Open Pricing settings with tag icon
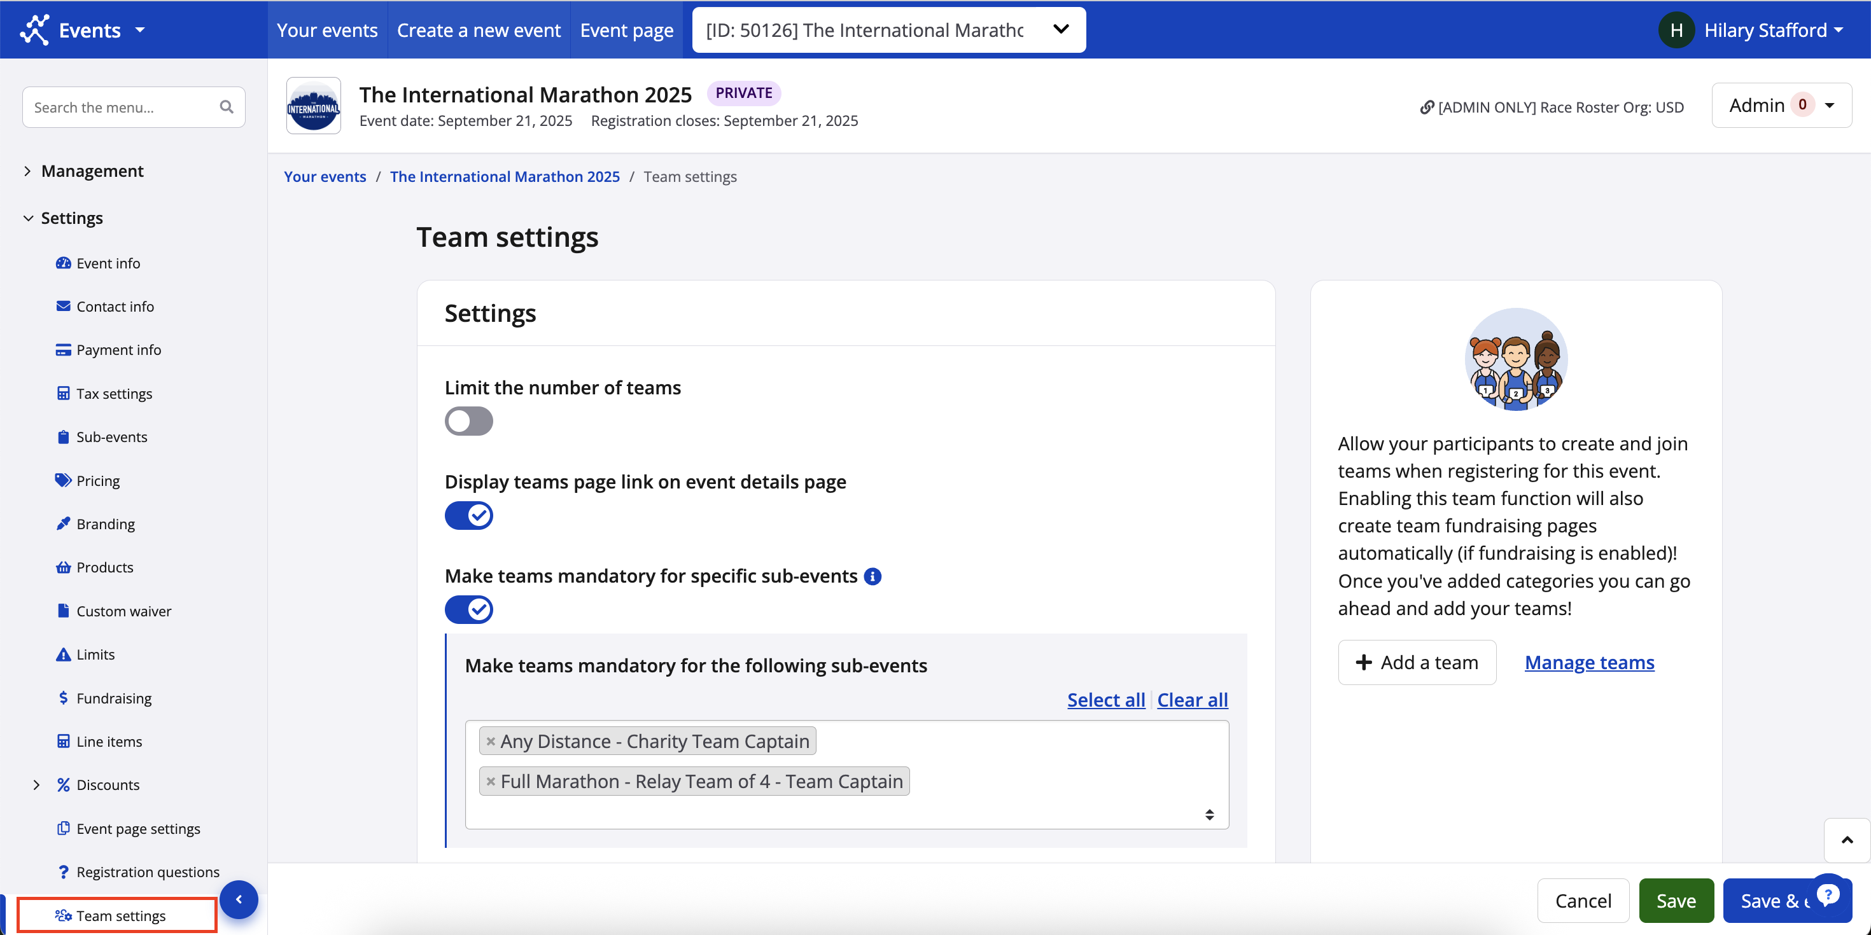This screenshot has height=935, width=1871. 97,481
